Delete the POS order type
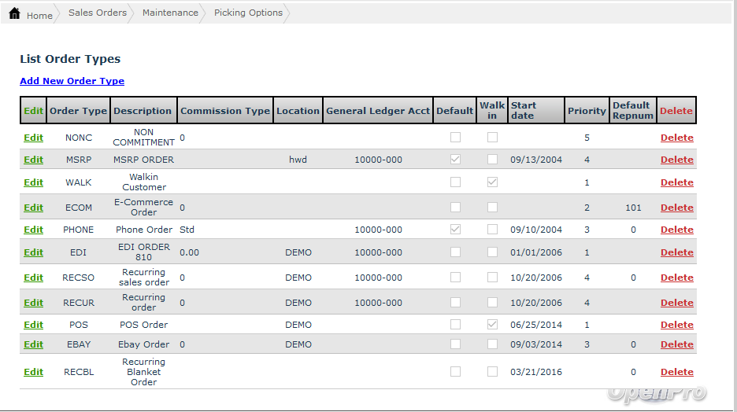Screen dimensions: 737x412 [x=676, y=325]
